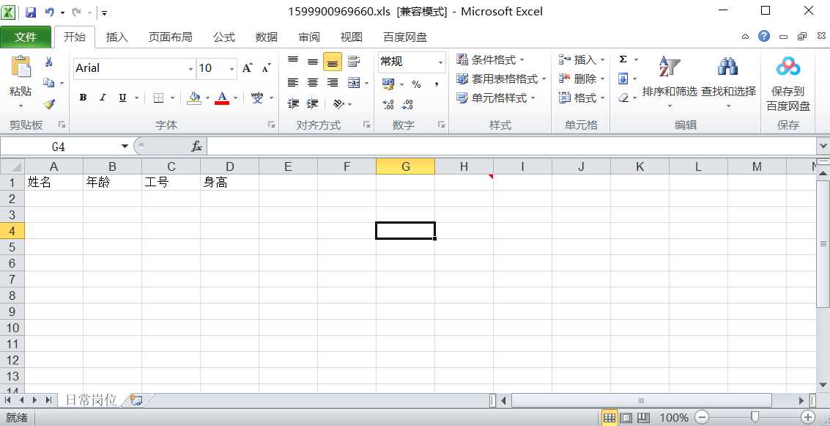Apply comma style format
The image size is (830, 426).
click(437, 84)
